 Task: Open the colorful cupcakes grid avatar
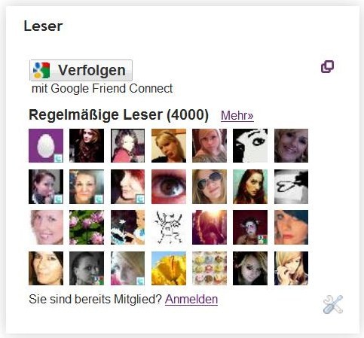click(210, 268)
